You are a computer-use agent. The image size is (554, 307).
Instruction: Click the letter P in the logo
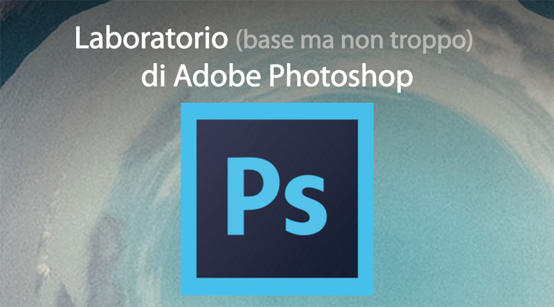click(253, 196)
